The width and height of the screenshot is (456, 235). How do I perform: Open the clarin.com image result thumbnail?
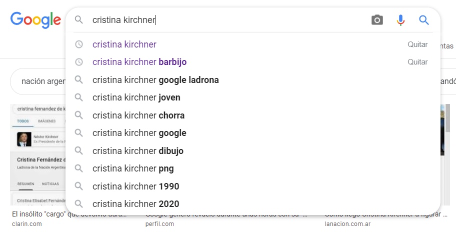37,155
